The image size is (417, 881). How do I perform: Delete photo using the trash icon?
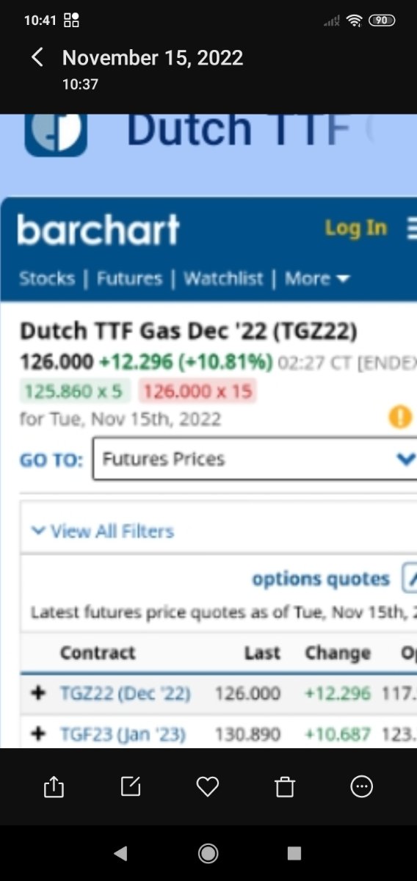[285, 787]
